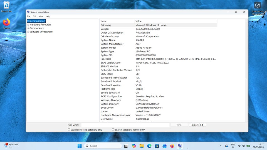Click the value C:\Windows\system32
The height and width of the screenshot is (150, 267).
[x=147, y=104]
